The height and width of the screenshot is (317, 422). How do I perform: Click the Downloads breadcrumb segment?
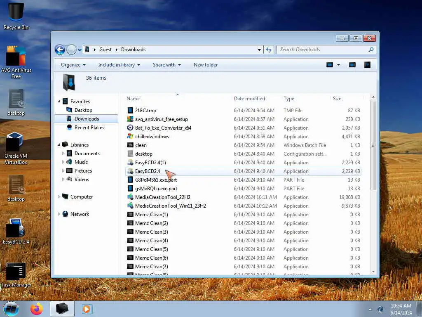pos(133,50)
